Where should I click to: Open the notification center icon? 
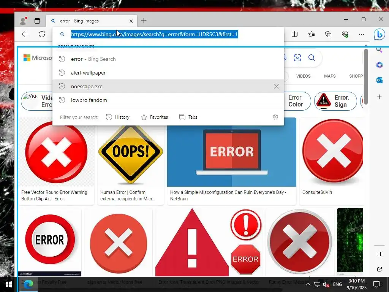tap(376, 284)
